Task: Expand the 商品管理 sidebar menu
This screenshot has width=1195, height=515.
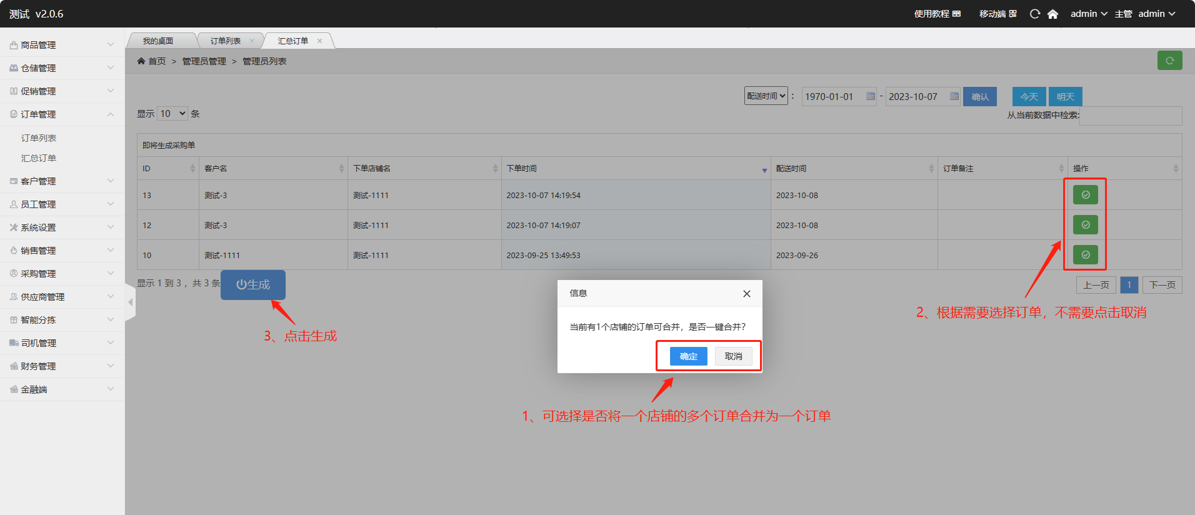Action: (x=62, y=45)
